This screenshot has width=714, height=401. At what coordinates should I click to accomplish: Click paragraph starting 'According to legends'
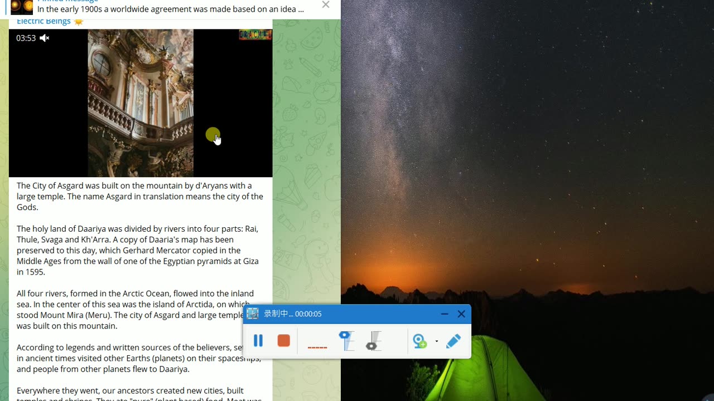tap(139, 358)
